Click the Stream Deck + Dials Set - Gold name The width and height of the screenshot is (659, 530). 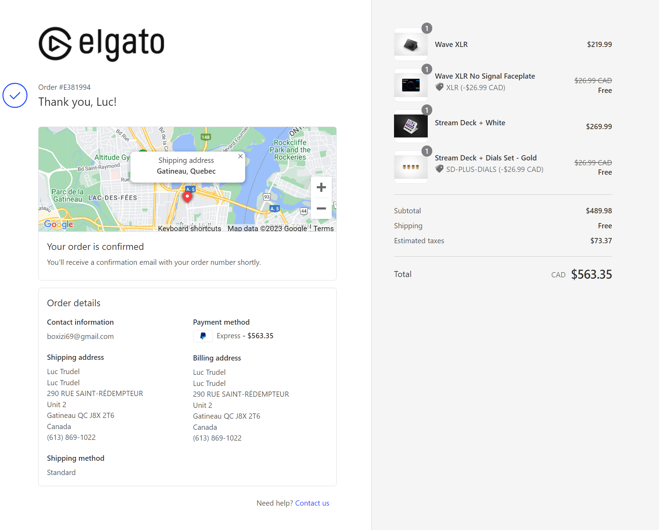coord(485,158)
